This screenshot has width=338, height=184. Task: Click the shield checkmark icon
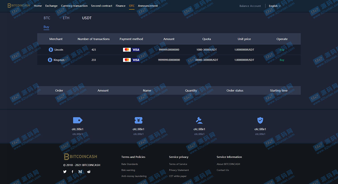pos(260,120)
